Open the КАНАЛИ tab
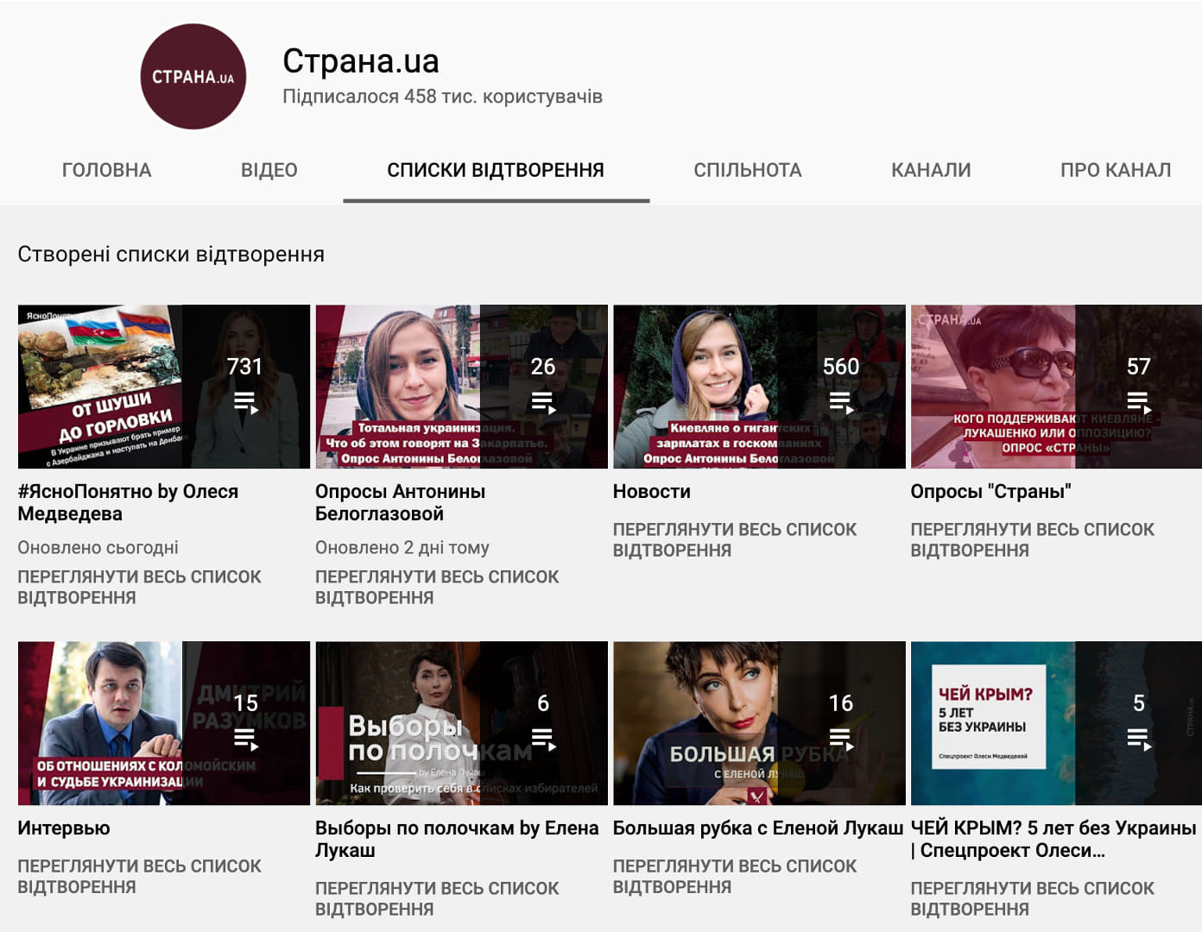1202x932 pixels. point(931,170)
